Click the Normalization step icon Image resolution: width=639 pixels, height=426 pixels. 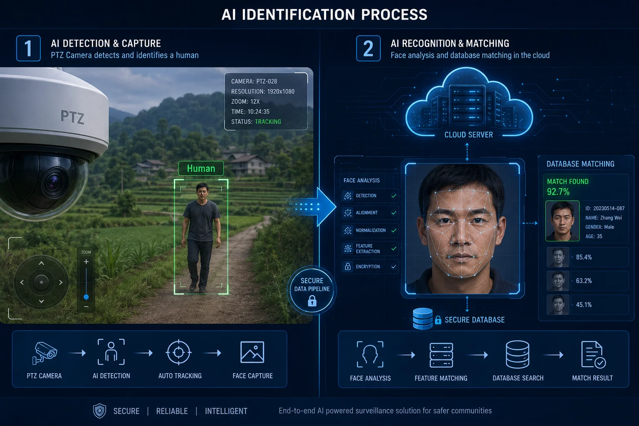coord(348,230)
